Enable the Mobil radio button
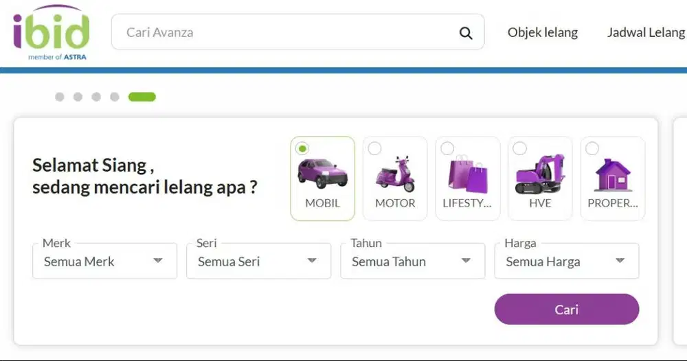The height and width of the screenshot is (361, 687). pyautogui.click(x=302, y=148)
